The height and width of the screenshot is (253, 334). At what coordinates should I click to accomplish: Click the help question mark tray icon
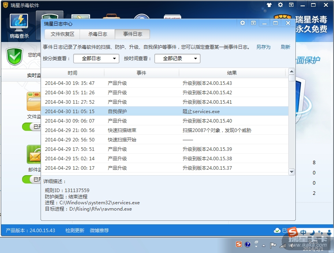pos(247,245)
